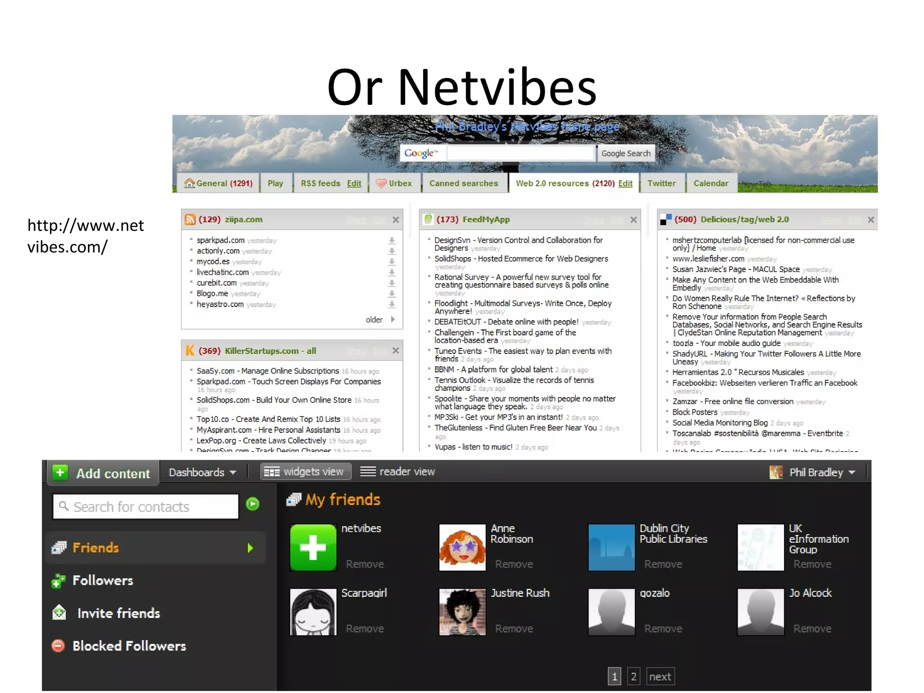Open the Calendar tab

711,183
